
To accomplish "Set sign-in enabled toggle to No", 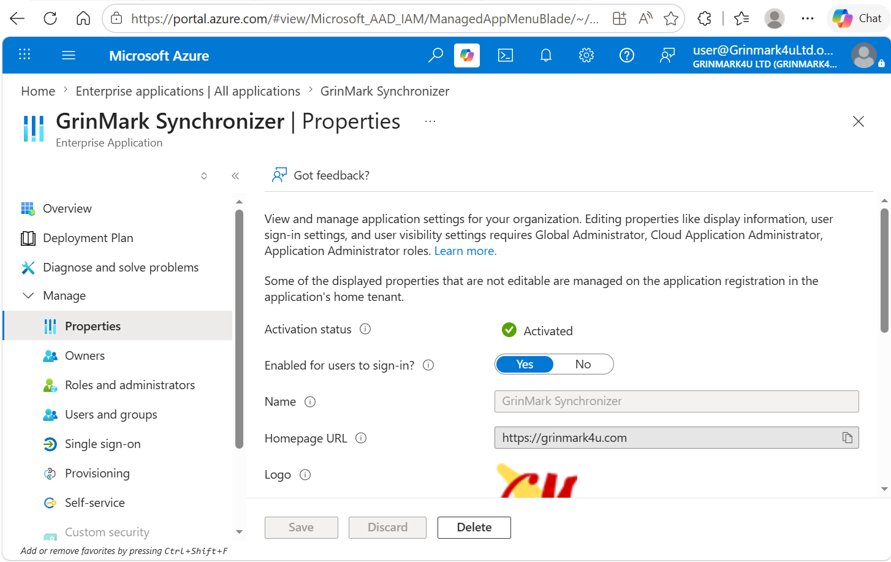I will [x=583, y=364].
